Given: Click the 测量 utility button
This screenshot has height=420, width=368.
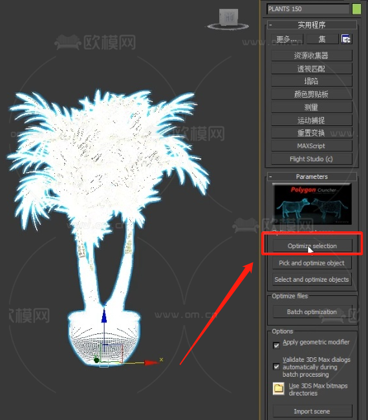Looking at the screenshot, I should click(x=312, y=107).
